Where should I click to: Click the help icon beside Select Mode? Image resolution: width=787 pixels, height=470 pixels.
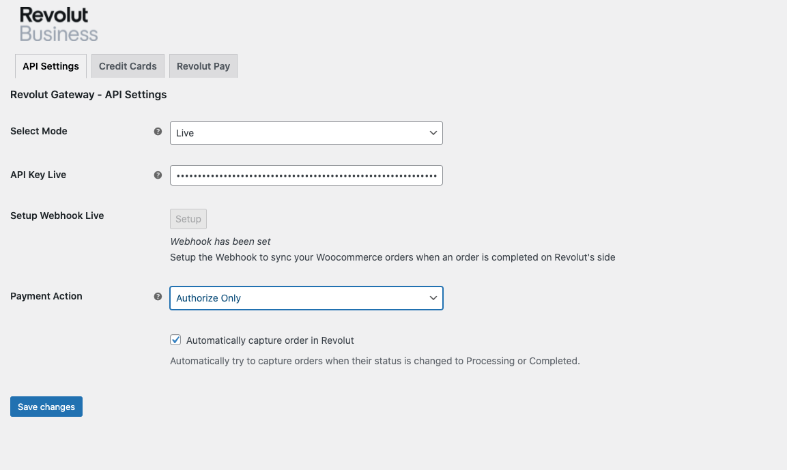(158, 132)
